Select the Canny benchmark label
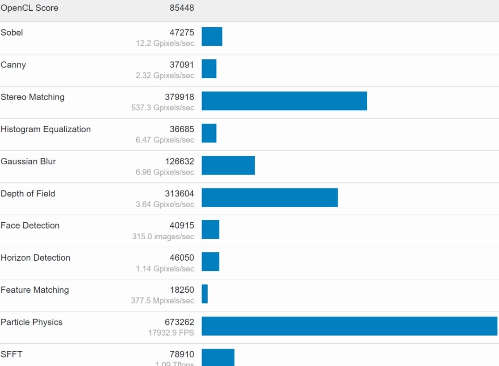This screenshot has width=499, height=366. click(13, 65)
